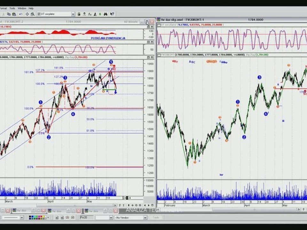
Task: Maximize the left price chart pane
Action: coord(148,57)
